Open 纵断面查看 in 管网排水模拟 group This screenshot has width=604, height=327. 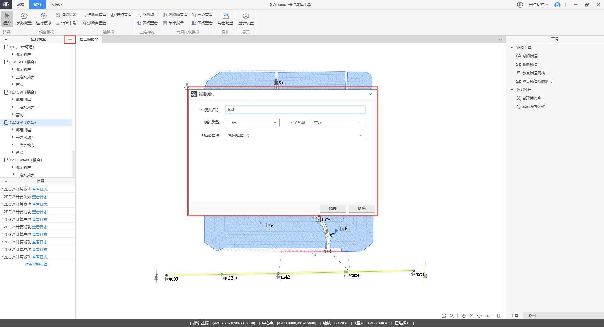coord(175,15)
